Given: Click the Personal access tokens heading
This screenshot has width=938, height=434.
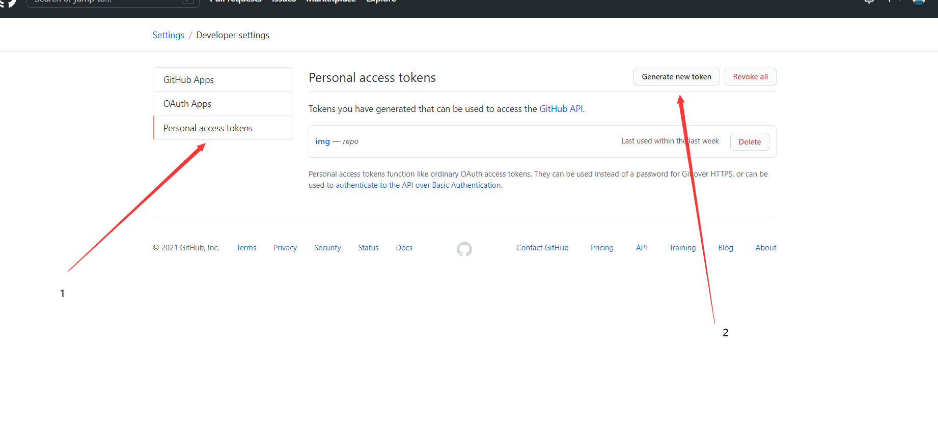Looking at the screenshot, I should click(372, 77).
